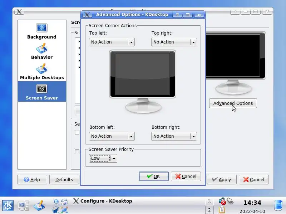This screenshot has height=214, width=286.
Task: Click the corner actions monitor preview image
Action: click(x=143, y=82)
